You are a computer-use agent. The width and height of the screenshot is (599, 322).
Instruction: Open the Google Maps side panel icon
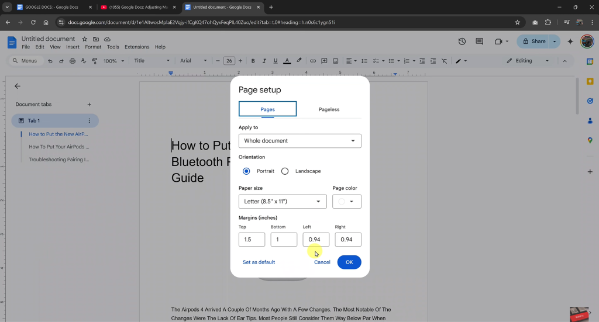(590, 140)
